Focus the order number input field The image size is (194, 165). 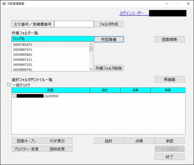(74, 24)
